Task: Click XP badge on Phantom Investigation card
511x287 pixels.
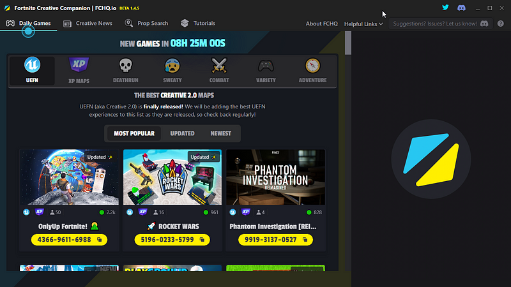Action: pyautogui.click(x=246, y=212)
